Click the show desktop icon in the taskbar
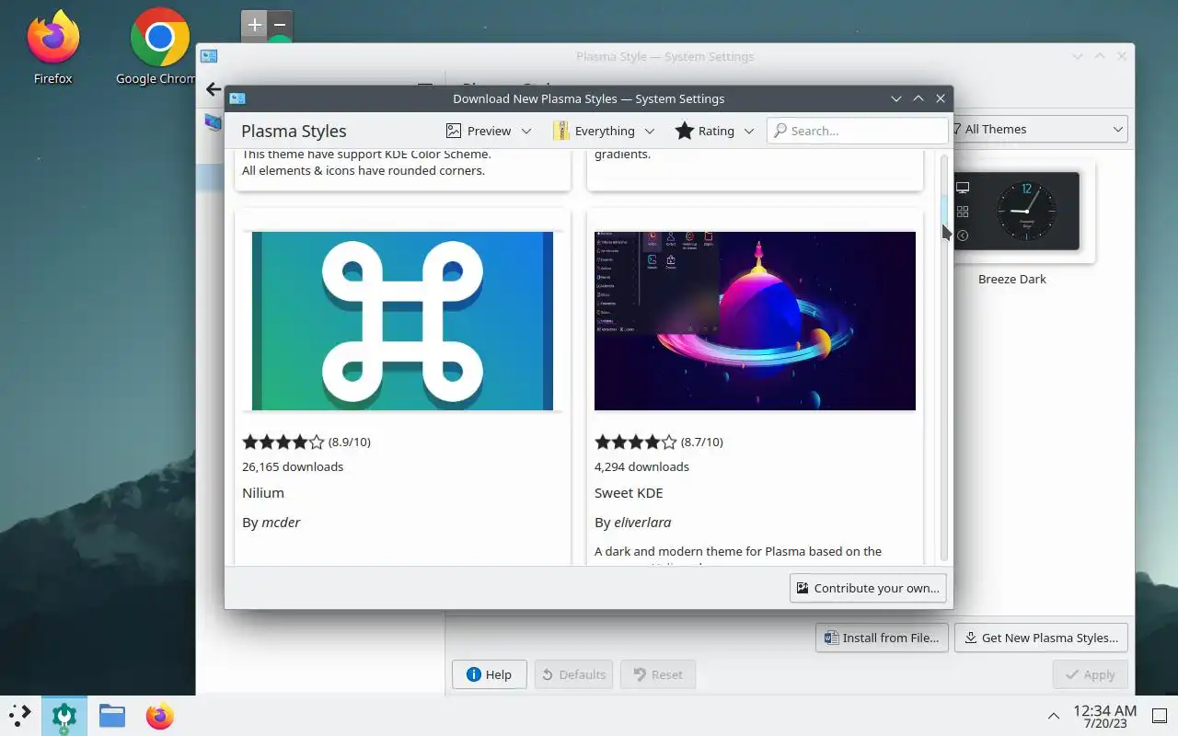The width and height of the screenshot is (1178, 736). point(1159,716)
